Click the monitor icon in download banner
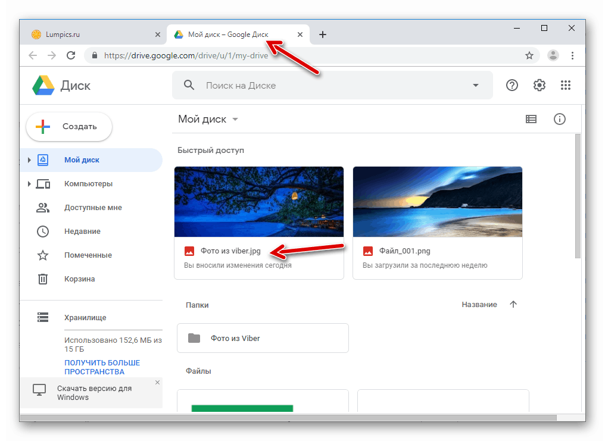The image size is (605, 441). point(39,390)
